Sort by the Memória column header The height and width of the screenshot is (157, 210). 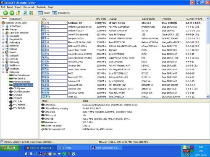(x=172, y=19)
